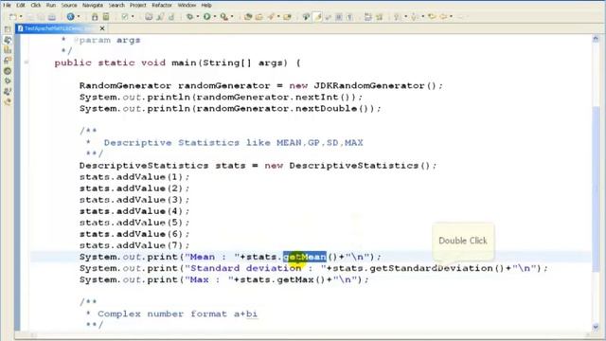Image resolution: width=606 pixels, height=341 pixels.
Task: Click the "Complex number format a+bi" comment
Action: (177, 314)
